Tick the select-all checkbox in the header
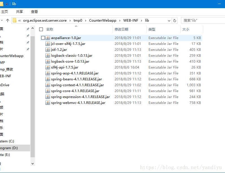Viewport: 225px width, 173px height. tap(41, 29)
